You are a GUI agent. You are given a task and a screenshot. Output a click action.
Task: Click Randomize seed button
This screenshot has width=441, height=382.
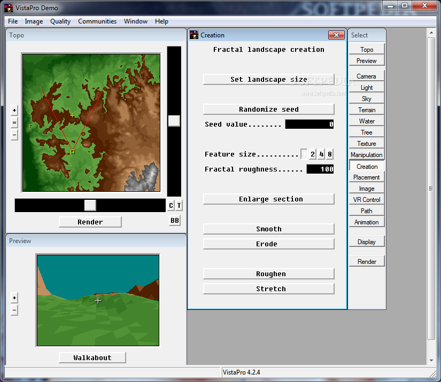pos(269,110)
